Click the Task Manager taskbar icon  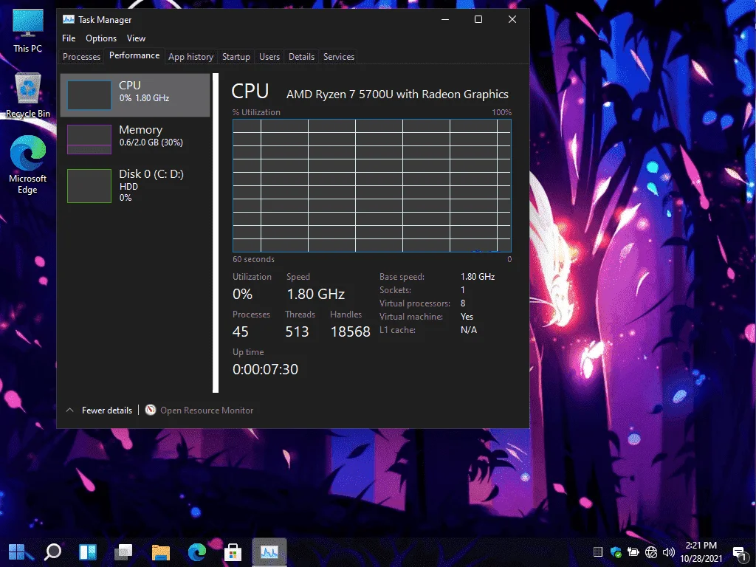(269, 552)
